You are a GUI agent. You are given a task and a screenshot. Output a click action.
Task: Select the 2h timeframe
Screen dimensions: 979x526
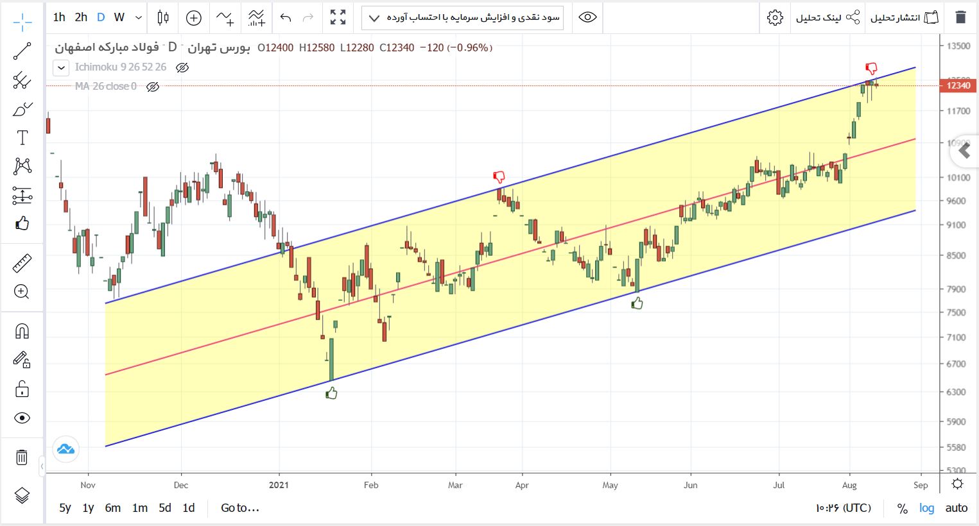pos(81,17)
